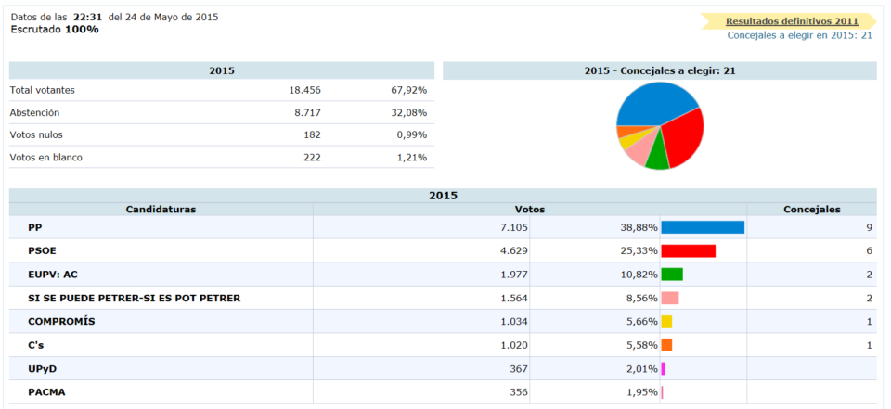The width and height of the screenshot is (891, 409).
Task: Click the green EUPV: AC bar
Action: [672, 275]
